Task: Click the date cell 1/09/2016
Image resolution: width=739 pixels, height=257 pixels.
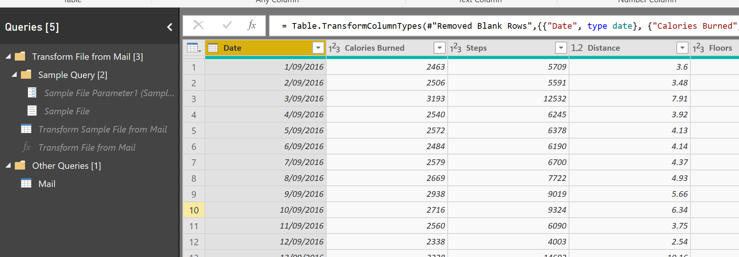Action: (x=266, y=67)
